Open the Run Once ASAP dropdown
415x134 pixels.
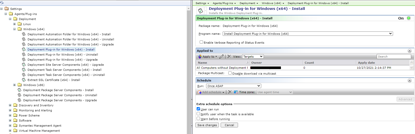[234, 86]
